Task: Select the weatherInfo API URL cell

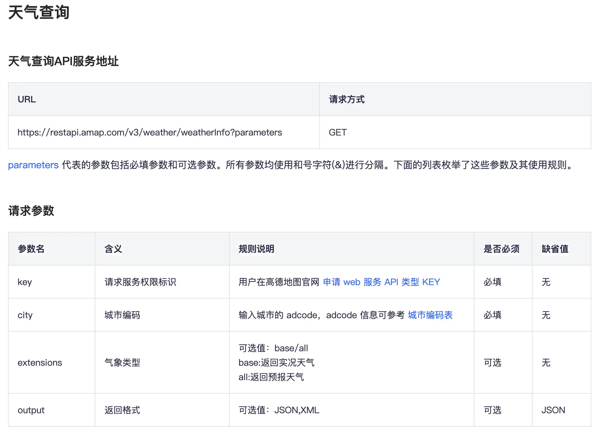Action: pyautogui.click(x=164, y=132)
